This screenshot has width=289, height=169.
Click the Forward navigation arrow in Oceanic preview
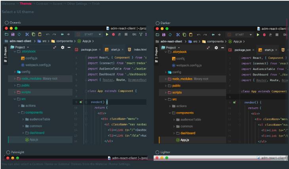tap(68, 34)
